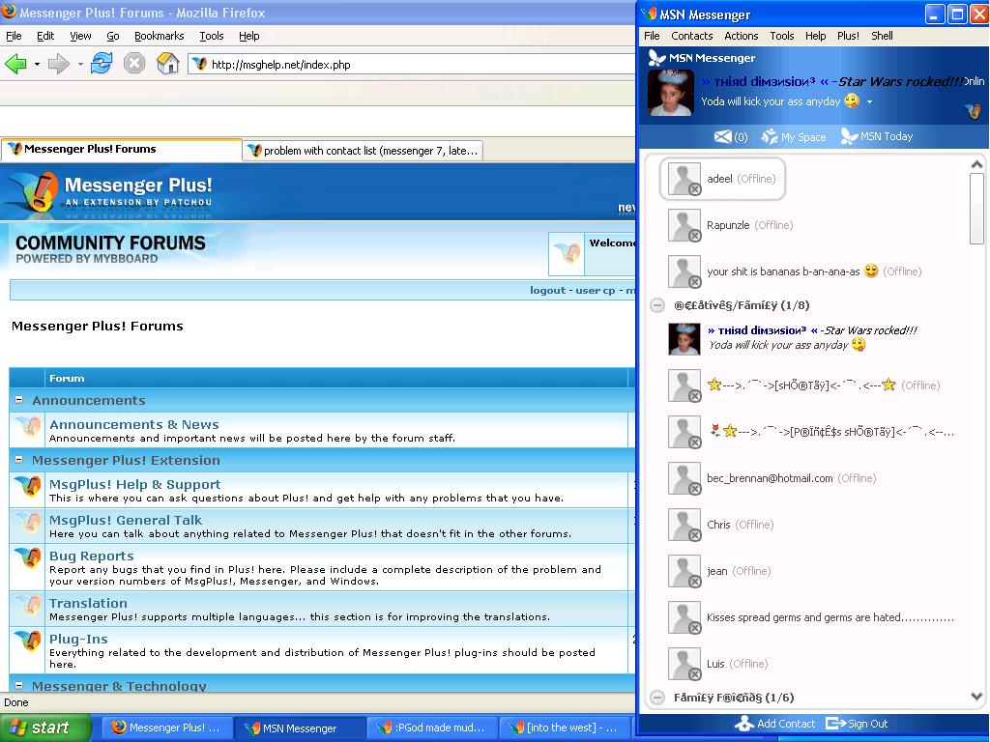The width and height of the screenshot is (990, 742).
Task: Open the MsgPlus! Help & Support forum
Action: (x=134, y=484)
